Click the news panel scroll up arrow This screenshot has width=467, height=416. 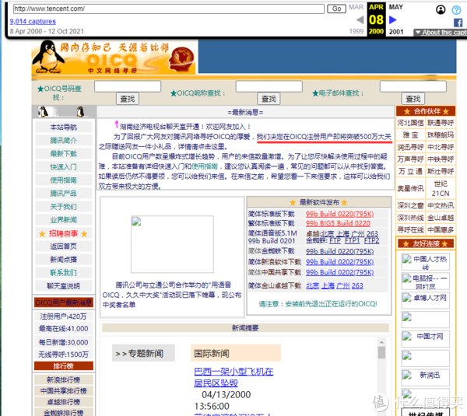pyautogui.click(x=381, y=342)
